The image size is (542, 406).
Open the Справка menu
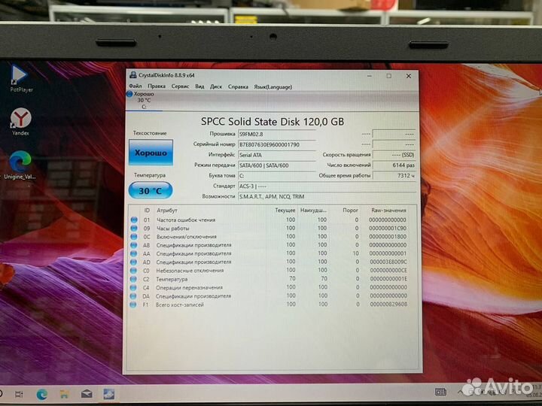238,86
